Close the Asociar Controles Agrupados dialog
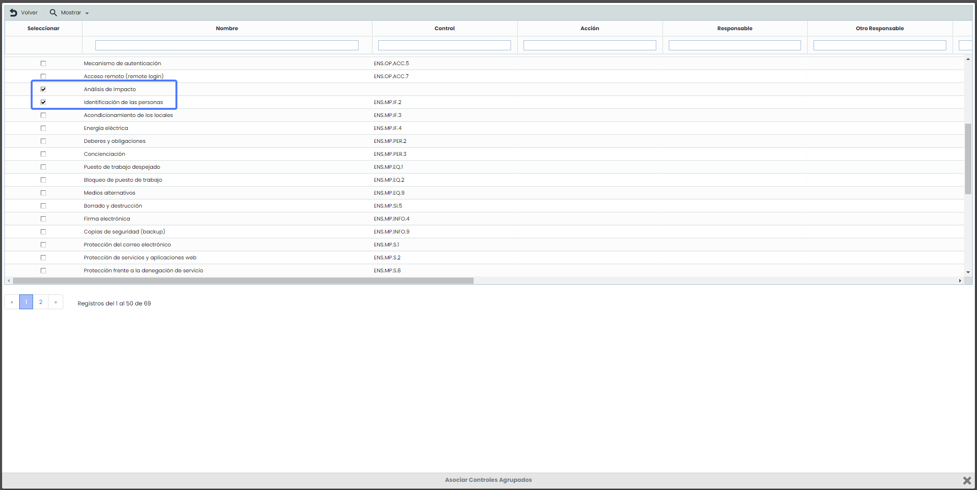The height and width of the screenshot is (490, 977). (966, 480)
